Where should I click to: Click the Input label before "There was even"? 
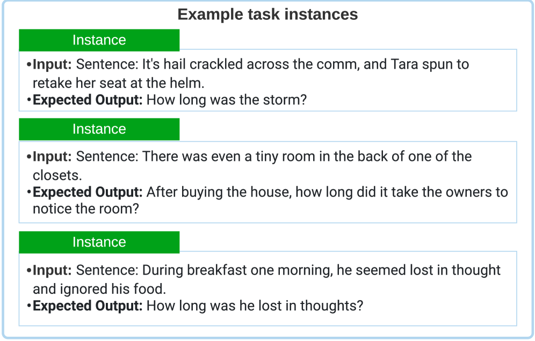[52, 157]
